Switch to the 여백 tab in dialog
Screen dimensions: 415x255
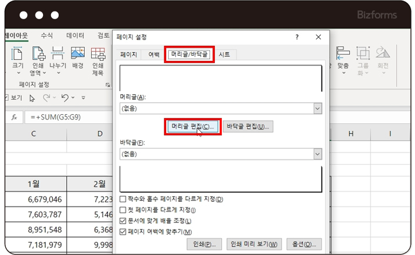pyautogui.click(x=154, y=54)
